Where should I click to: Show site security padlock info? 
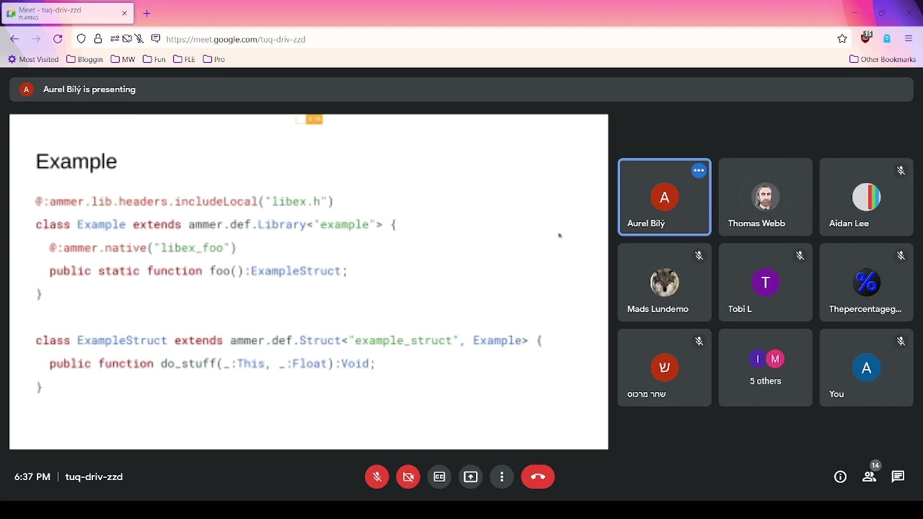pyautogui.click(x=98, y=40)
